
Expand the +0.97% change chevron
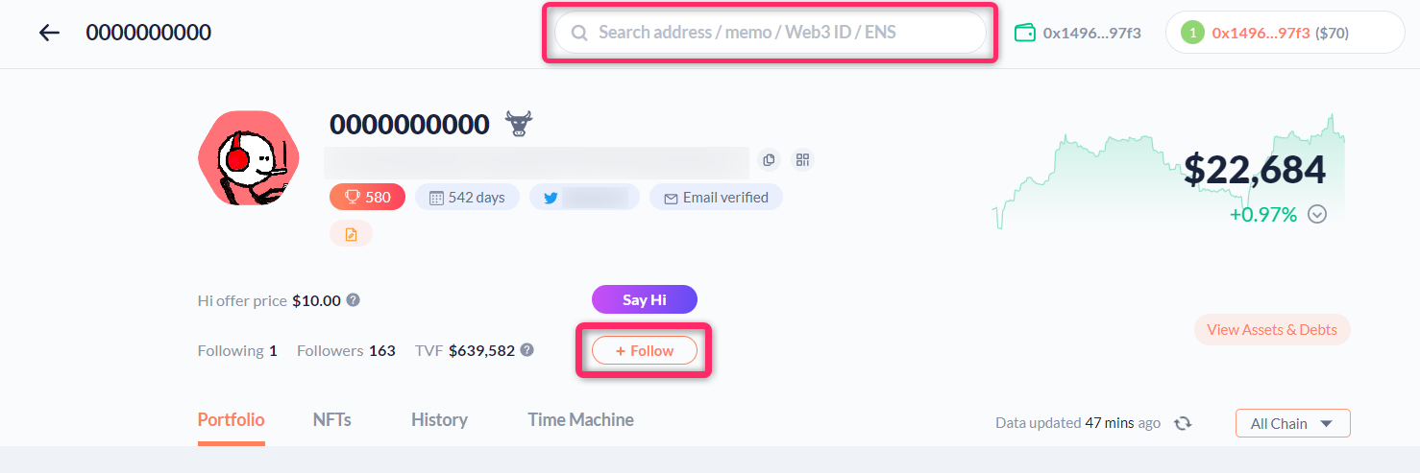(x=1317, y=215)
